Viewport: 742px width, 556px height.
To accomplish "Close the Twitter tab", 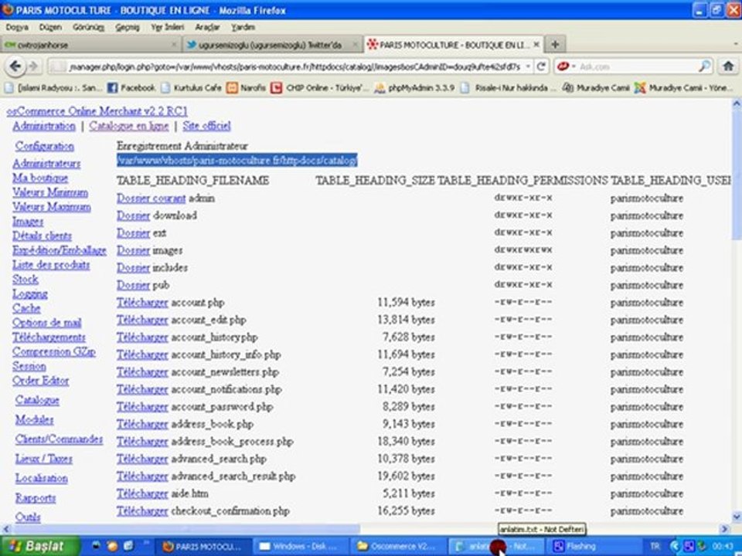I will tap(356, 45).
